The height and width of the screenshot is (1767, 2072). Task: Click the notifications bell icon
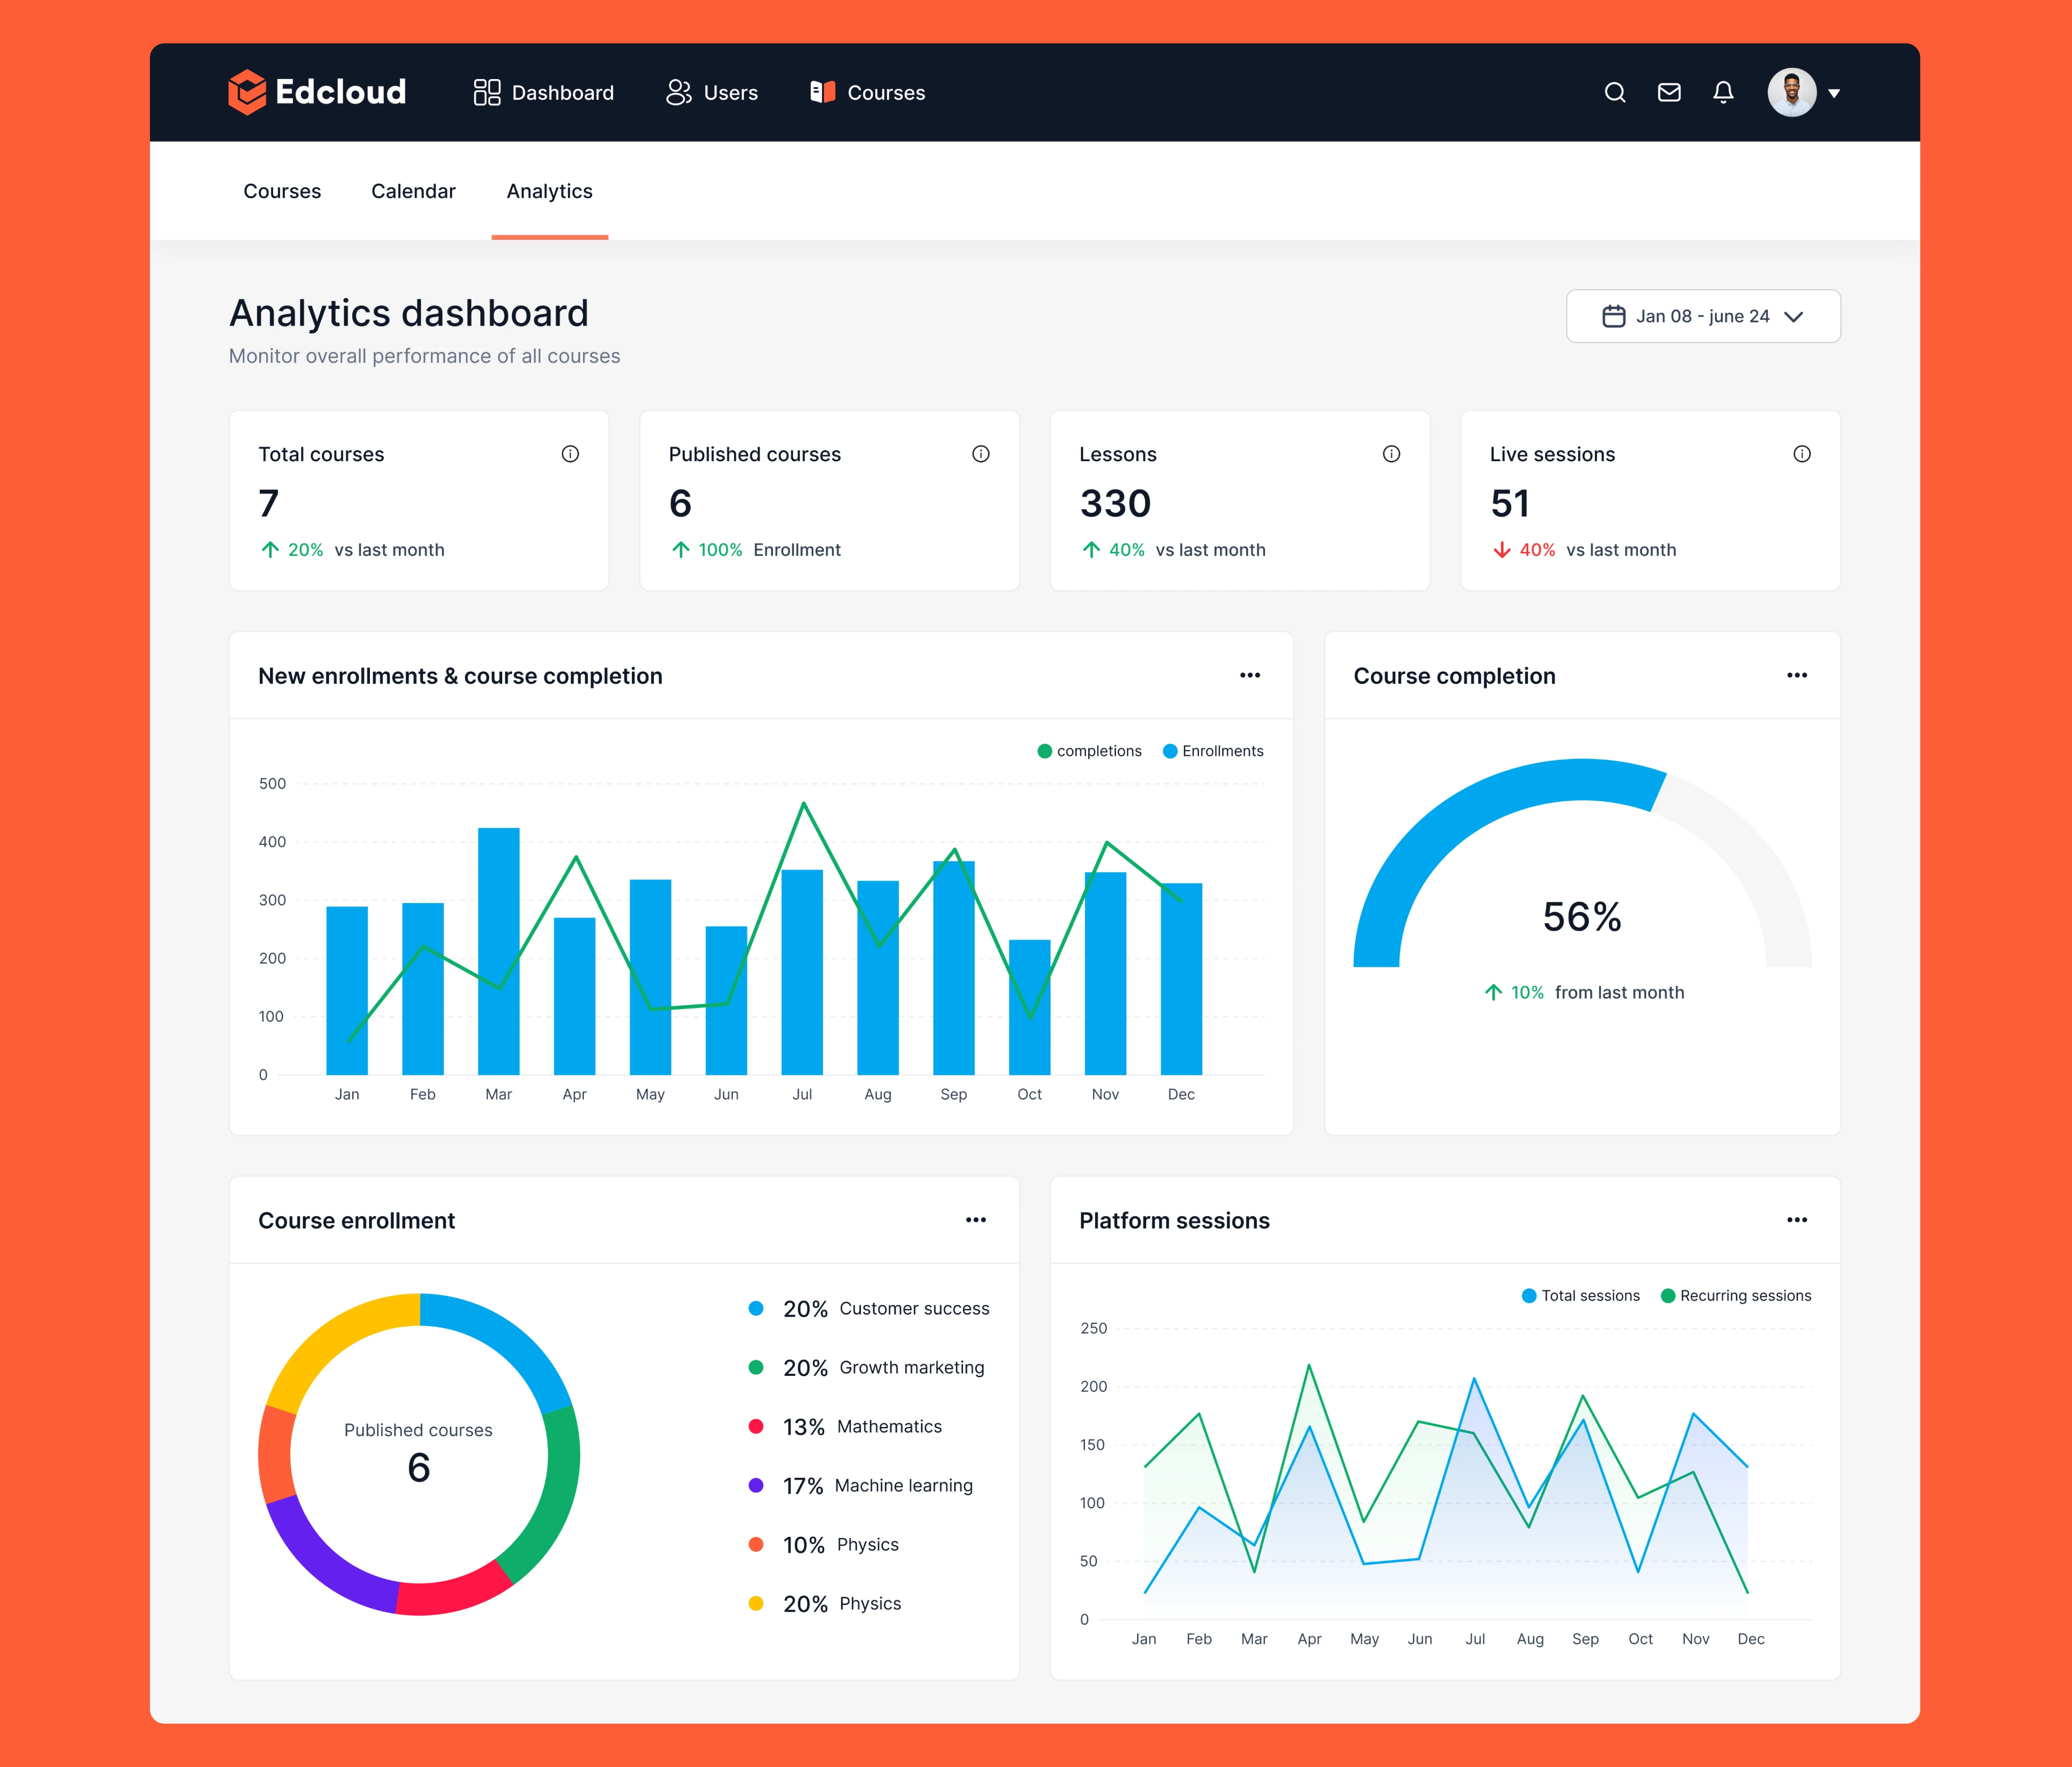point(1722,93)
